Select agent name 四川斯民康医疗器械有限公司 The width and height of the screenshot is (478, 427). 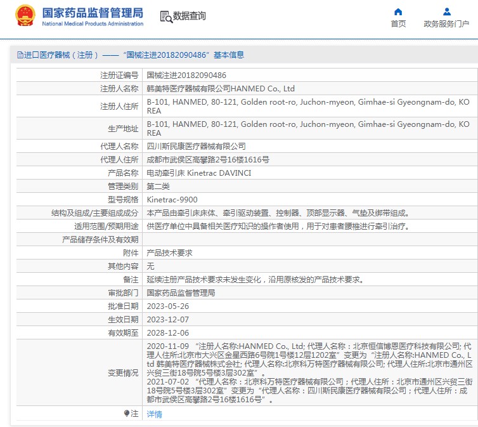coord(197,147)
